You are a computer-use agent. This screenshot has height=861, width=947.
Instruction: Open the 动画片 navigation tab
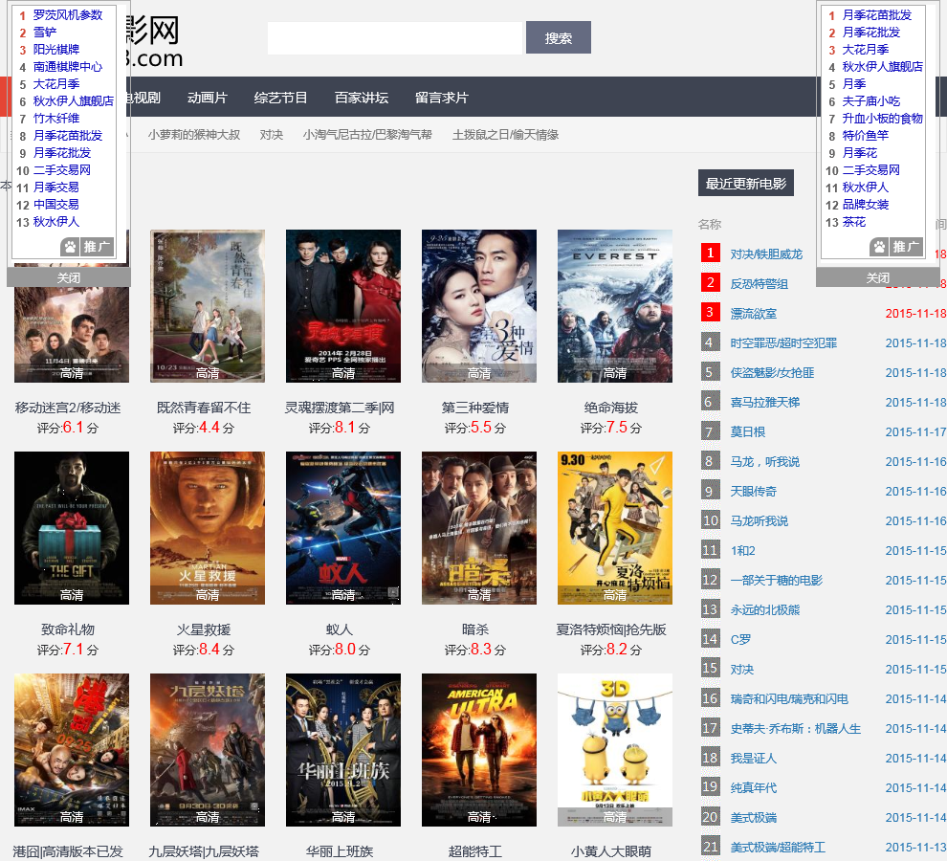[208, 98]
